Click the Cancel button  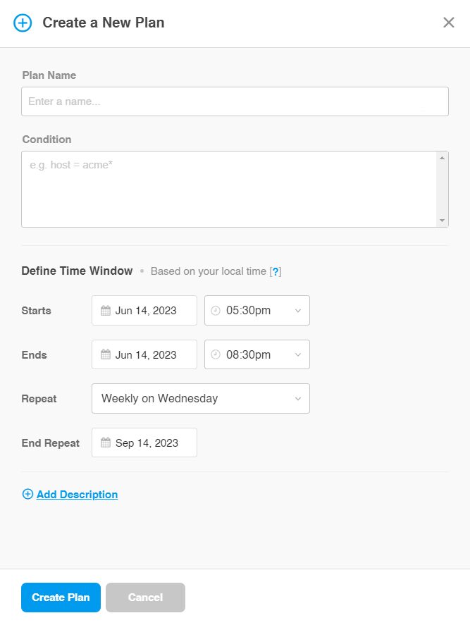[145, 597]
